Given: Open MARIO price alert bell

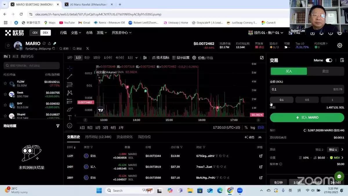Looking at the screenshot, I should click(x=44, y=44).
